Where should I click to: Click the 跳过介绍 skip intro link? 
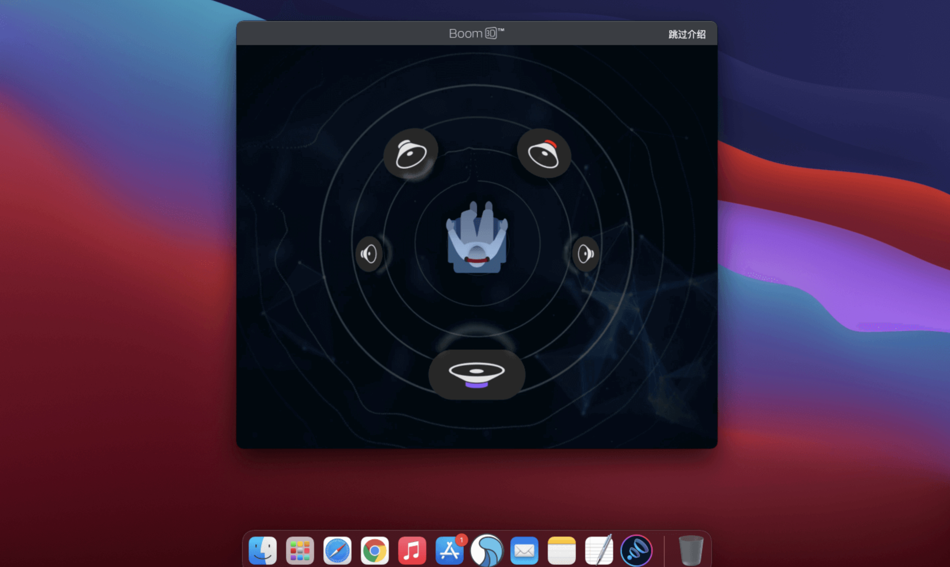tap(687, 34)
